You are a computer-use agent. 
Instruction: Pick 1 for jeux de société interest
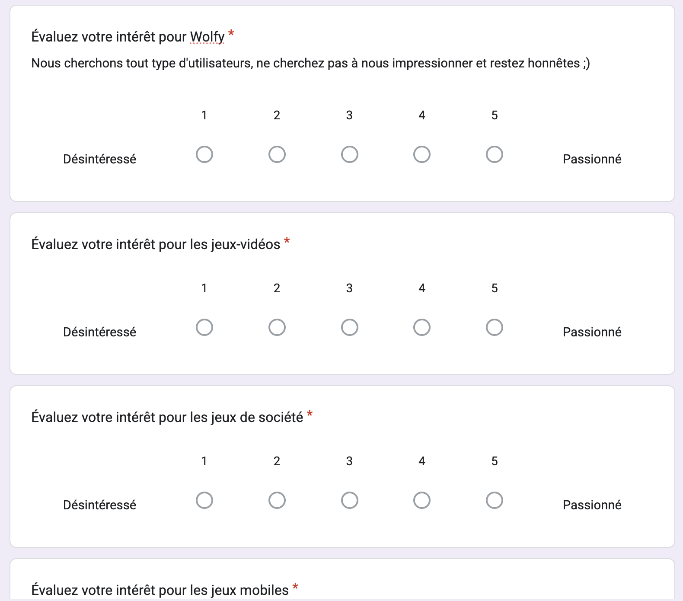pyautogui.click(x=204, y=500)
